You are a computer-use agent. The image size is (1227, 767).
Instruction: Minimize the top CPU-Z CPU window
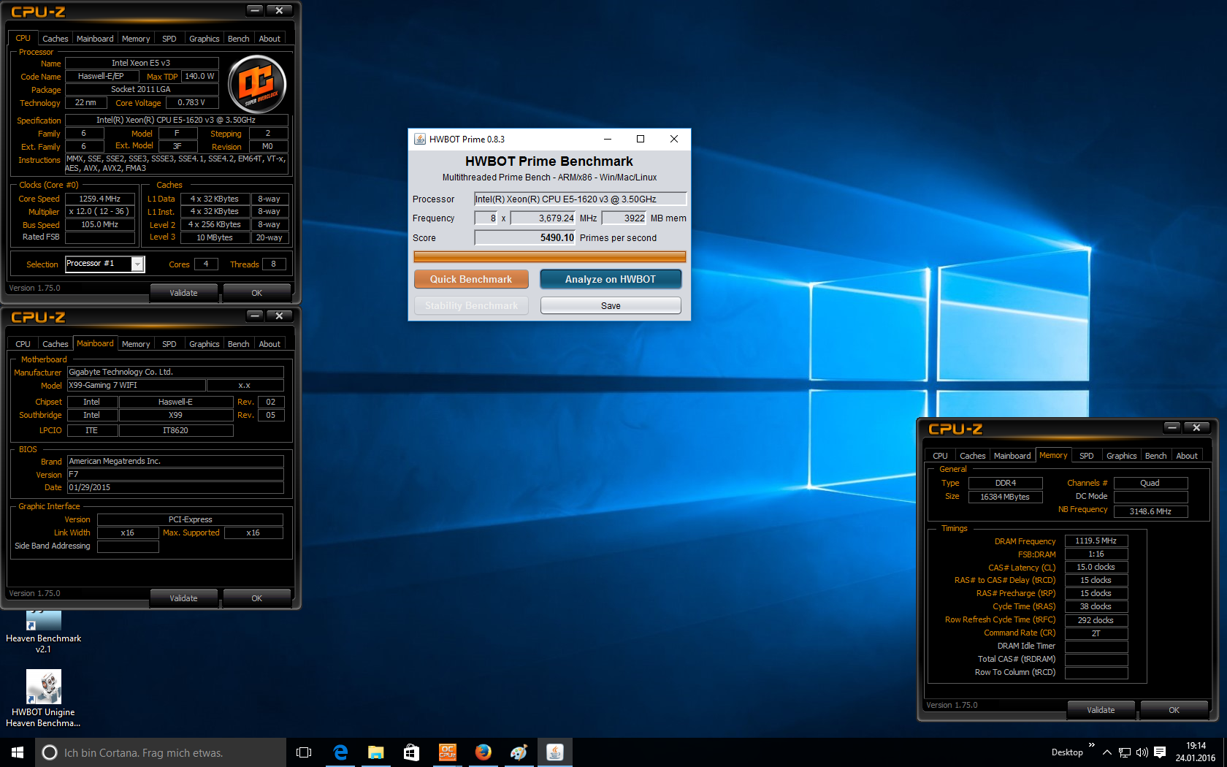point(254,10)
